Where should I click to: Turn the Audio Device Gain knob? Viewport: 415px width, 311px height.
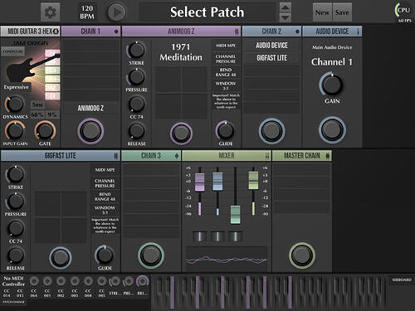pos(332,85)
